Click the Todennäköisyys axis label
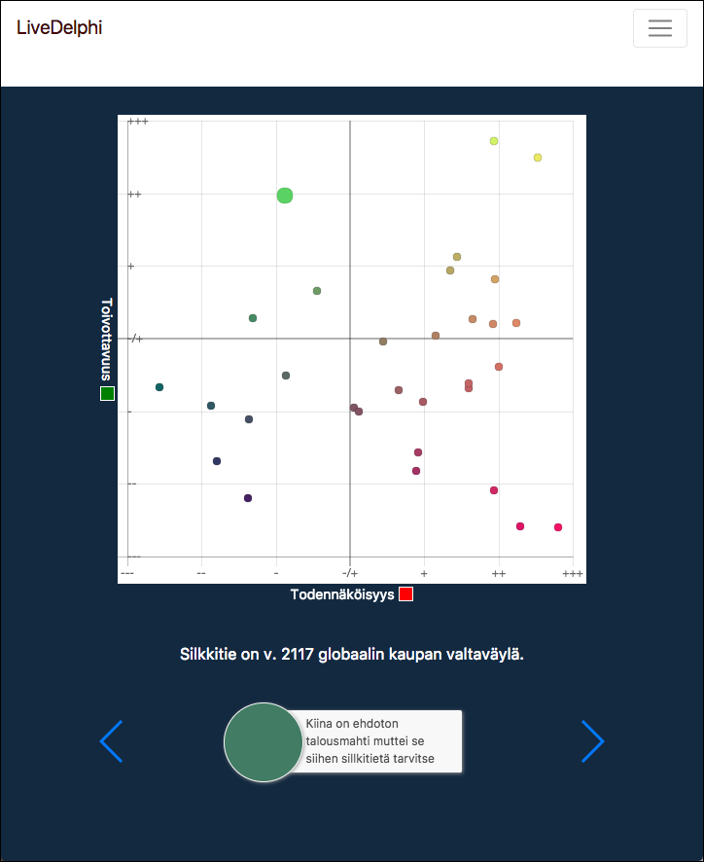Viewport: 704px width, 862px height. tap(342, 594)
